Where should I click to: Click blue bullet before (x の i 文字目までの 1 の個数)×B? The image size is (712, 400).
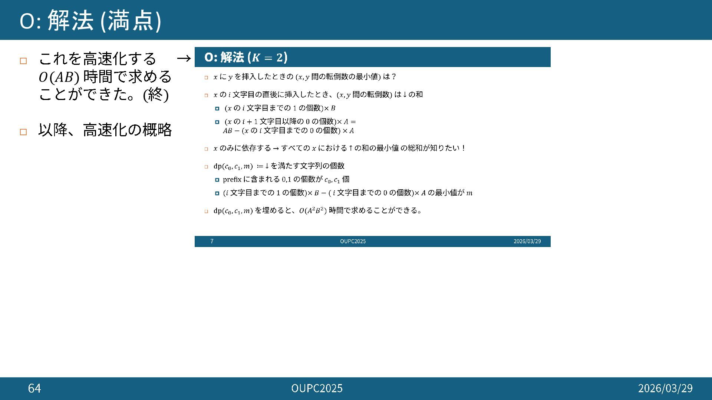coord(217,109)
